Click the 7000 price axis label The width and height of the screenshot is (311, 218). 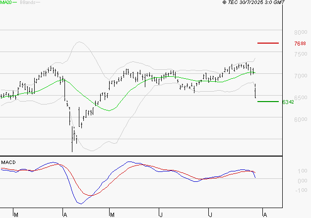pyautogui.click(x=301, y=76)
